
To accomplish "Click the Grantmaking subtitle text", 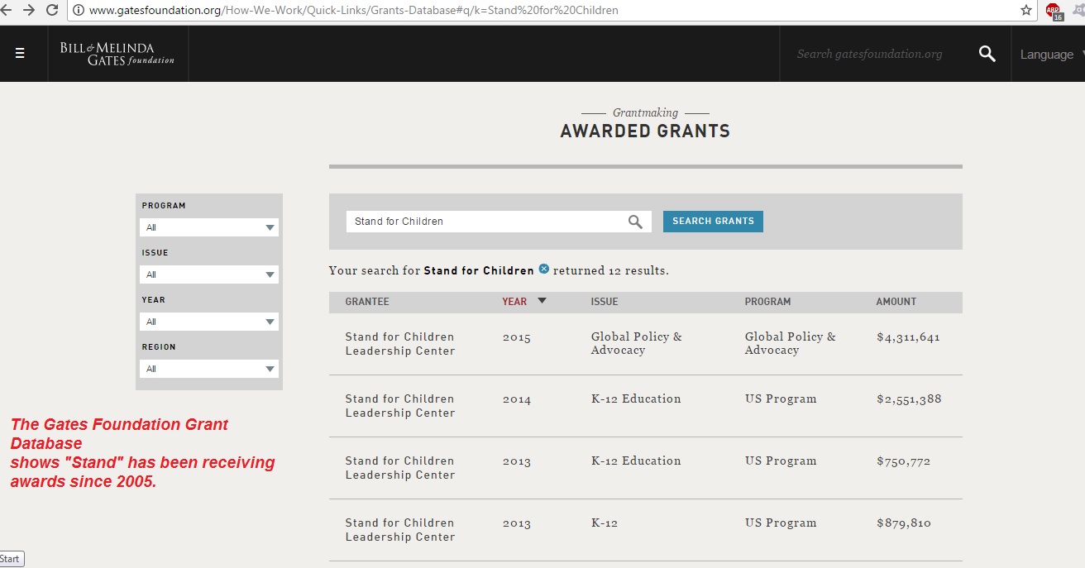I will pos(645,112).
